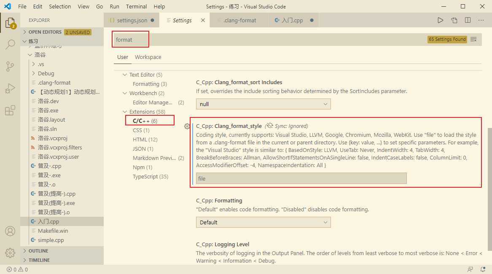Collapse the Workbench settings group

pyautogui.click(x=125, y=93)
